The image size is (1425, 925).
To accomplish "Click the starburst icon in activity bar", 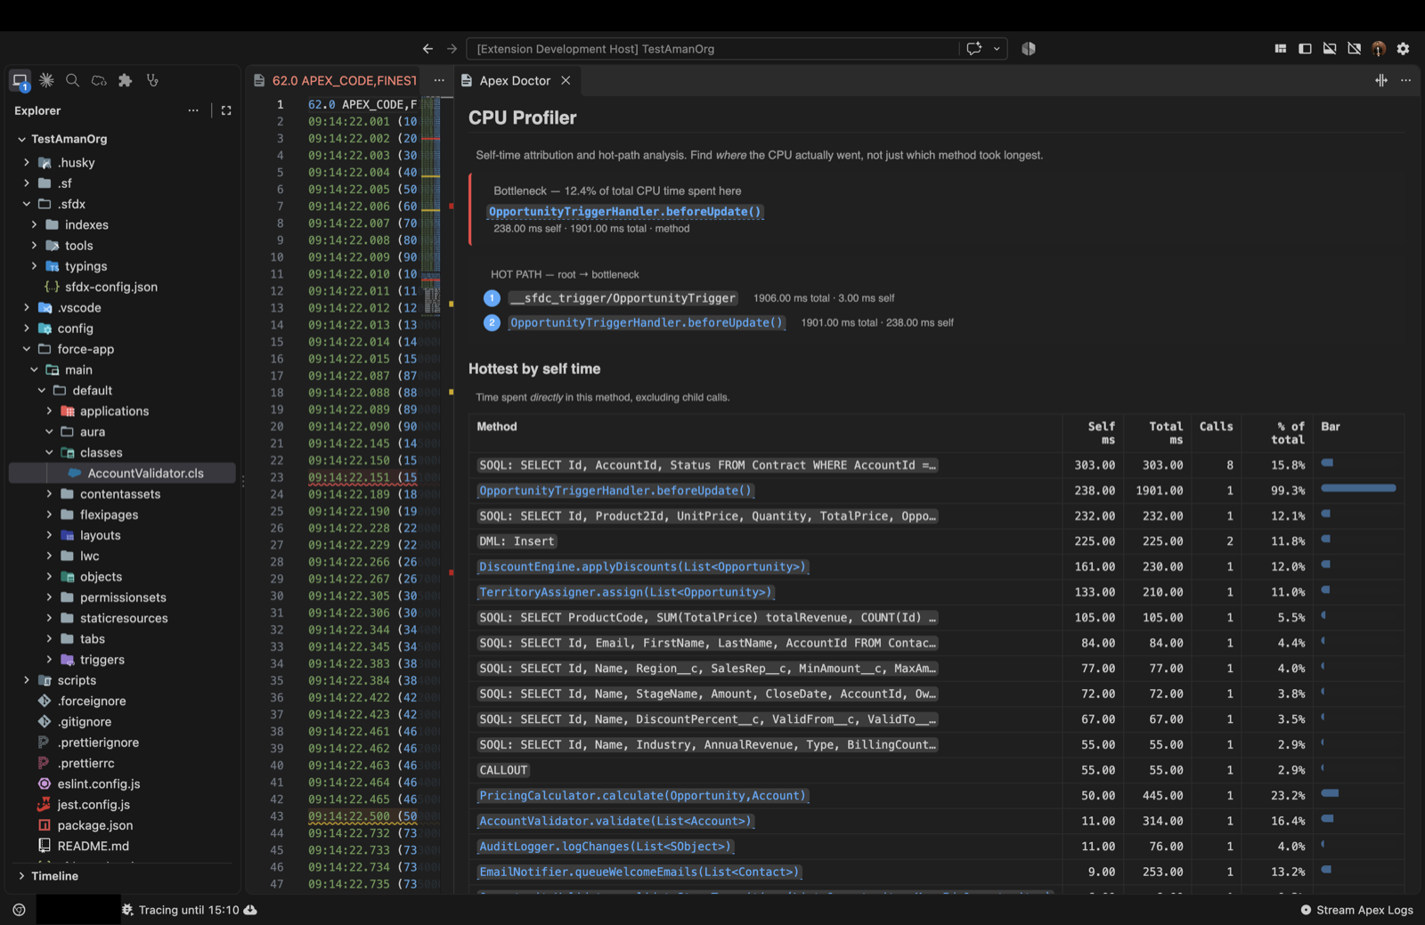I will (x=46, y=80).
